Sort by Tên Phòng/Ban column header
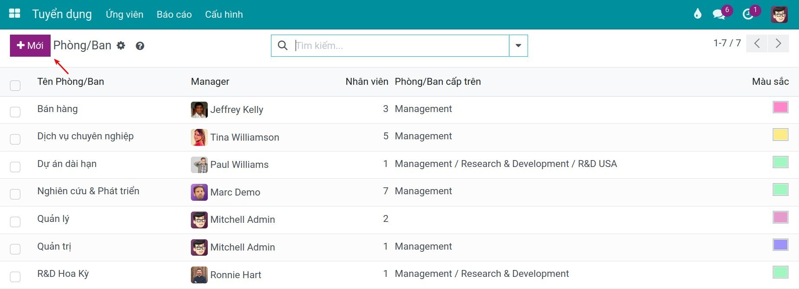This screenshot has height=289, width=799. point(71,81)
